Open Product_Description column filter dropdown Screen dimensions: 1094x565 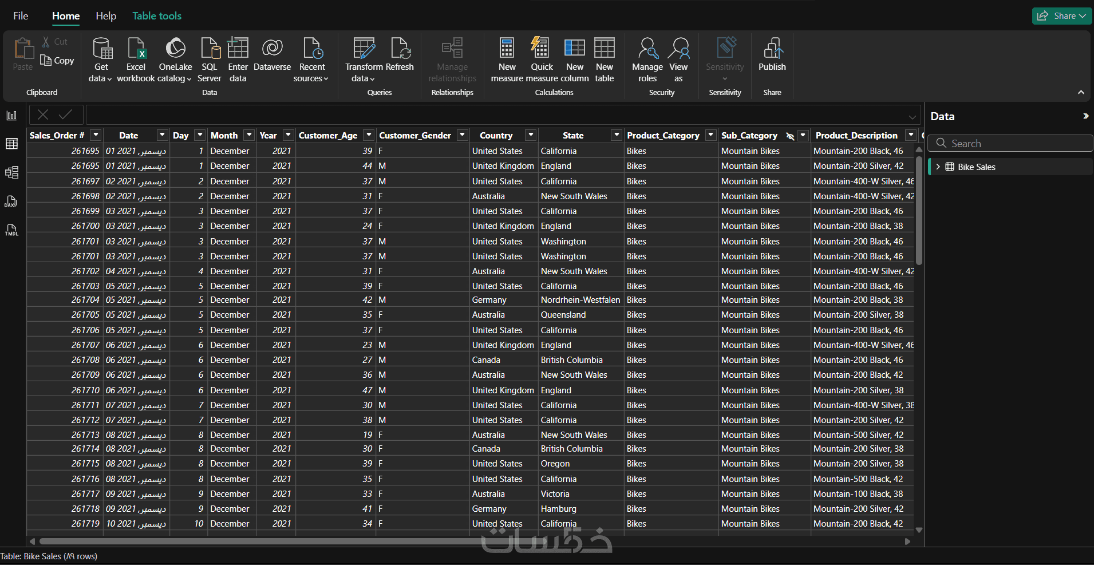911,135
